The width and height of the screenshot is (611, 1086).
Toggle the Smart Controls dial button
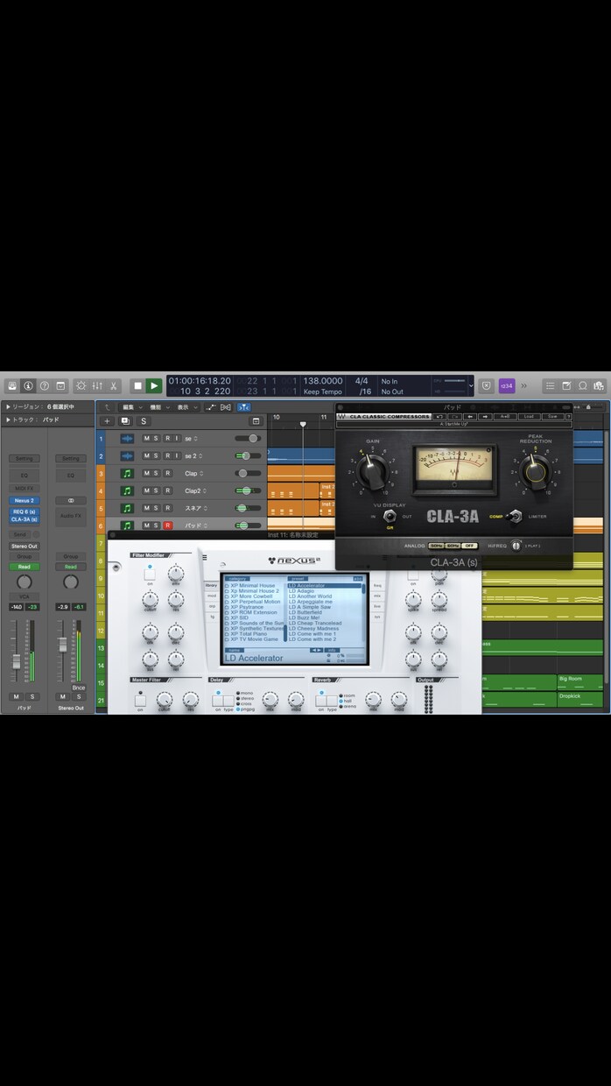pos(81,385)
